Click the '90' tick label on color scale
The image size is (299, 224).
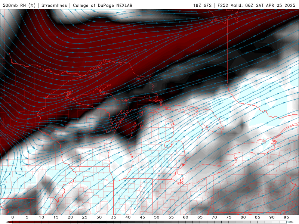tap(272, 217)
